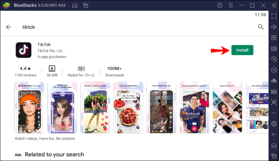The image size is (279, 161).
Task: Expand more sidebar options with three dots
Action: coord(274,113)
